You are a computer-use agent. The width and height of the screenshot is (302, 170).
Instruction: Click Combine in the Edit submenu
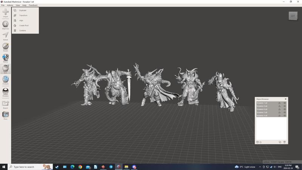pyautogui.click(x=22, y=31)
